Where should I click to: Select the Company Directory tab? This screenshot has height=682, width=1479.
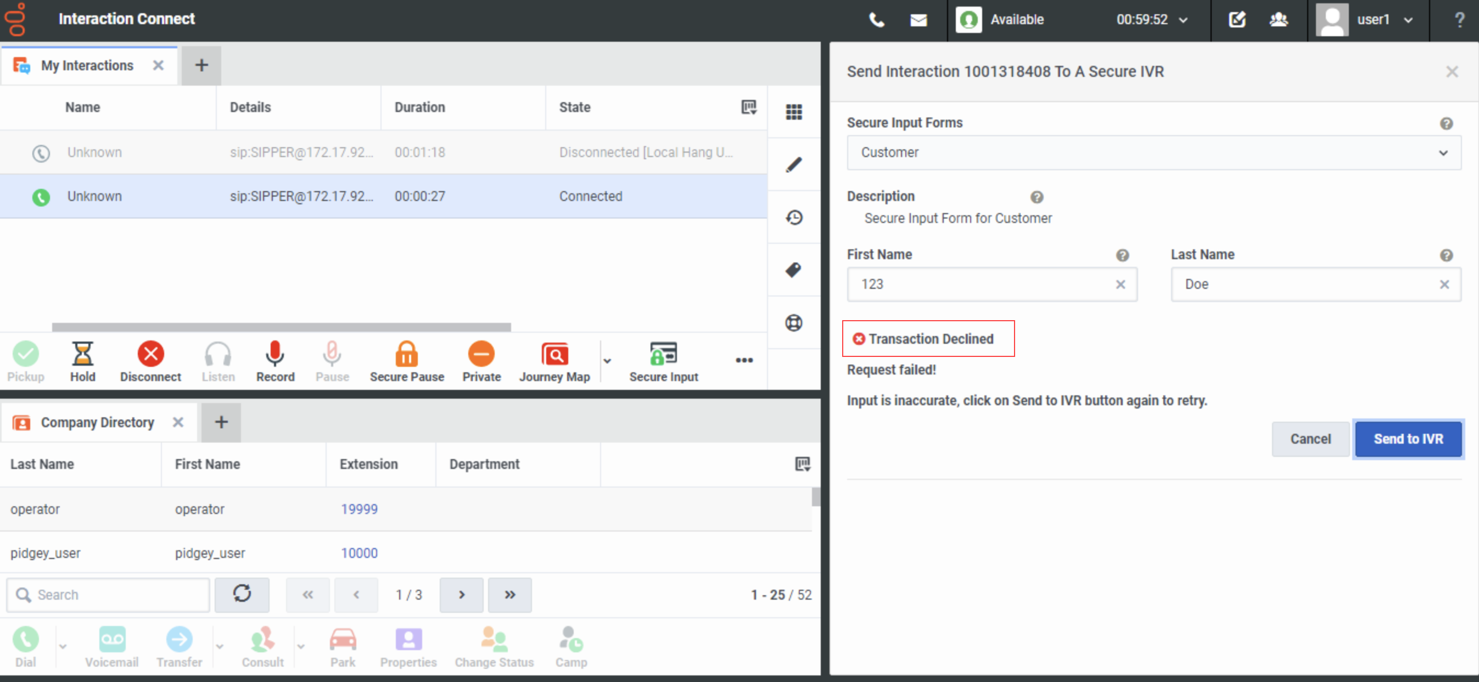[x=97, y=422]
